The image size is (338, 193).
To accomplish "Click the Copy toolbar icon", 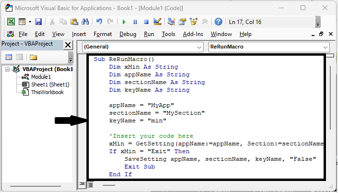I will [x=63, y=22].
